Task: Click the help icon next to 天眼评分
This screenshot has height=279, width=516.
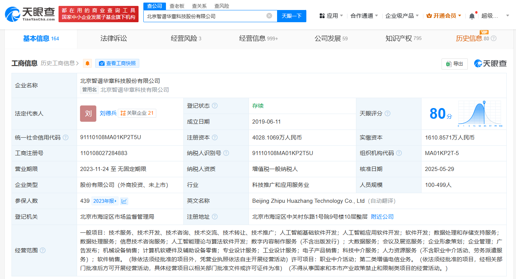Action: point(387,114)
